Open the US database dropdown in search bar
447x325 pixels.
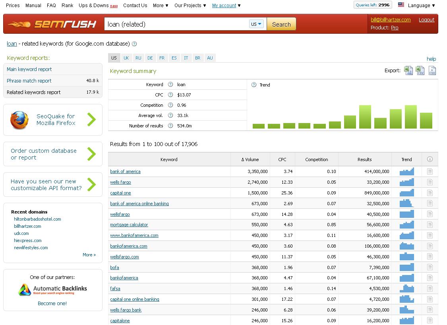256,24
